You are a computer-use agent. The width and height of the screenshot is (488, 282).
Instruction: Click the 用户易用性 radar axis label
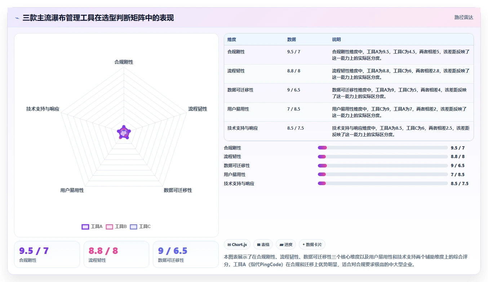click(x=72, y=190)
